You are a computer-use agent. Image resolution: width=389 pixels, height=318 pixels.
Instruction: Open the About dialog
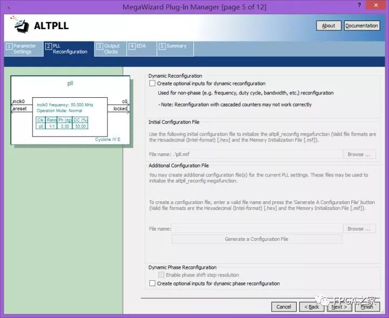click(328, 25)
